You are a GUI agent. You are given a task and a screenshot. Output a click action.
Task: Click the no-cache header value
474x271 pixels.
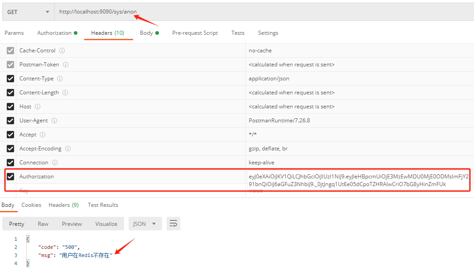[x=260, y=51]
